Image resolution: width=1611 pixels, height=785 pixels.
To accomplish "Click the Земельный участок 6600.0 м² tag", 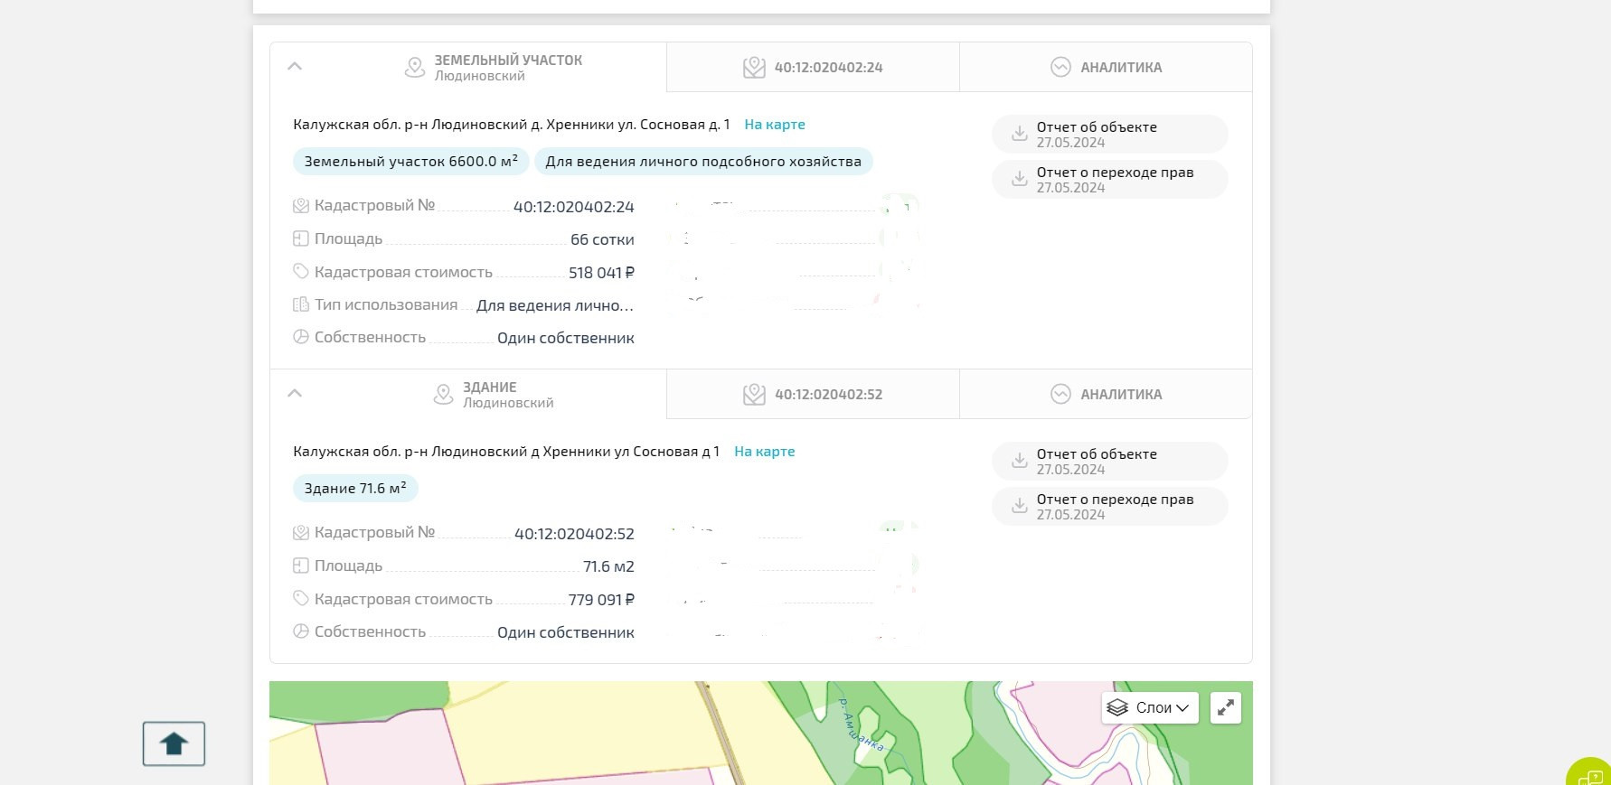I will [x=410, y=162].
